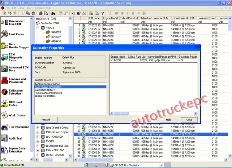
Task: Select Base Engine Information query
Action: (71, 87)
